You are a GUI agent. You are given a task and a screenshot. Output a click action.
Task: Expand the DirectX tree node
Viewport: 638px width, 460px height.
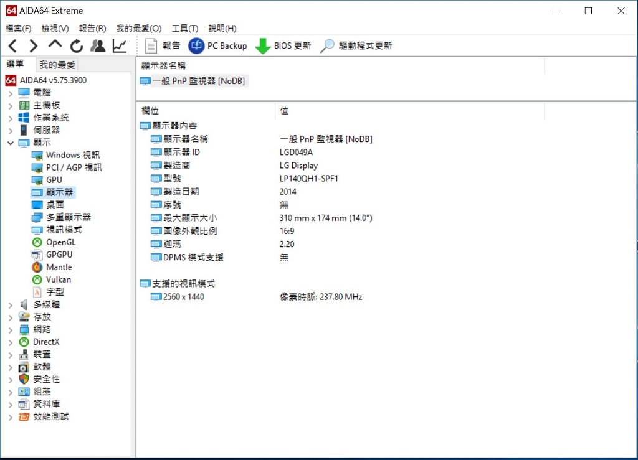pos(11,342)
